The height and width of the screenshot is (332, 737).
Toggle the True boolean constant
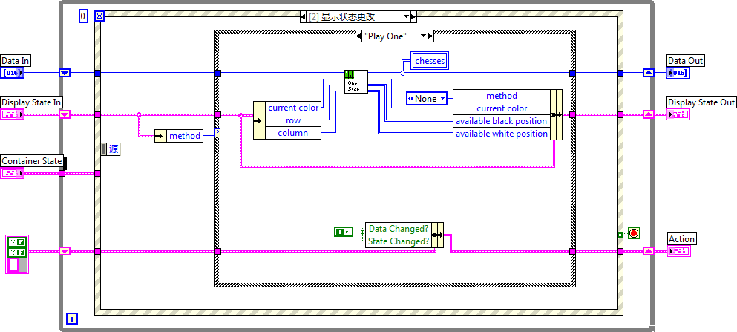click(x=342, y=232)
